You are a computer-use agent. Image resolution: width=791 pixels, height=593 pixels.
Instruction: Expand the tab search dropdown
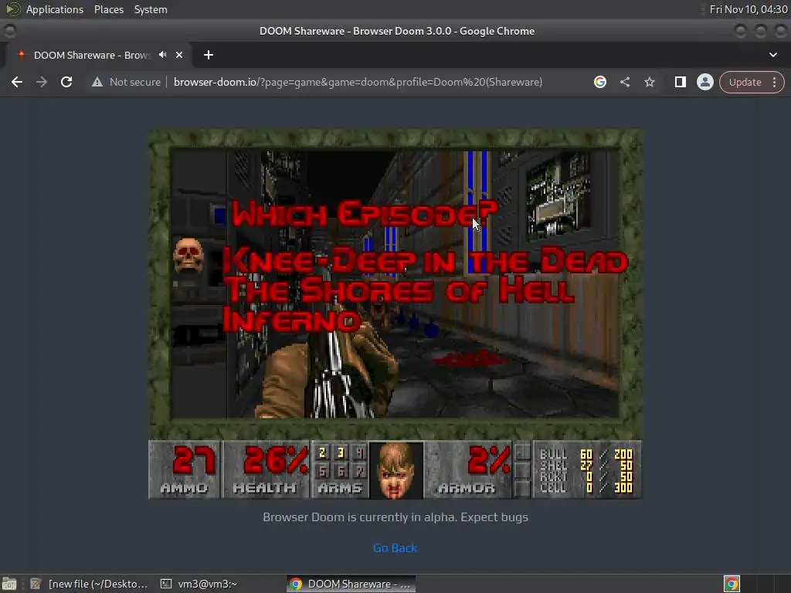(772, 55)
